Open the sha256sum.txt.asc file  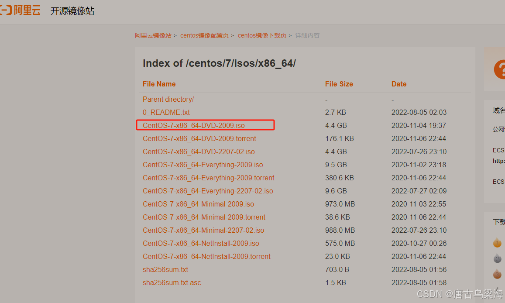point(172,283)
